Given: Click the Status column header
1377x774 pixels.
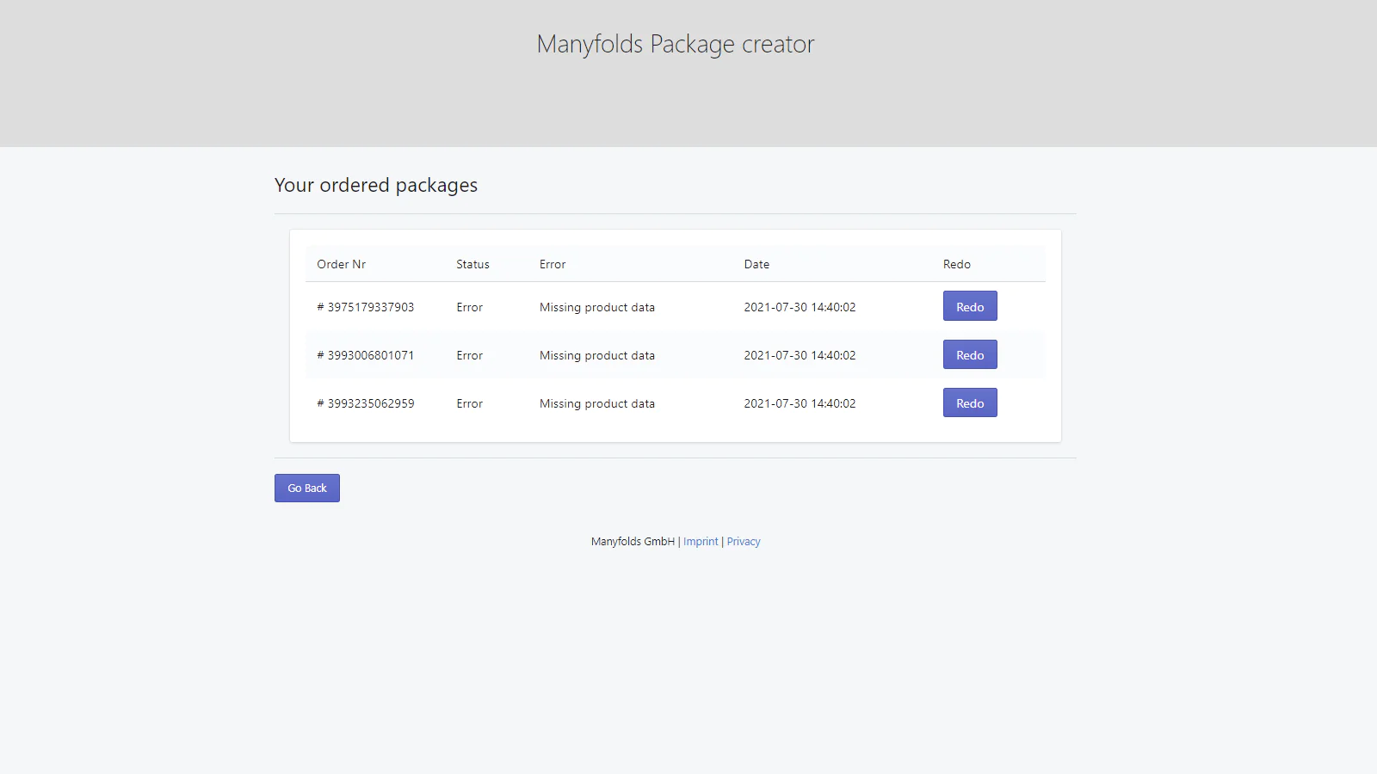Looking at the screenshot, I should pyautogui.click(x=472, y=264).
